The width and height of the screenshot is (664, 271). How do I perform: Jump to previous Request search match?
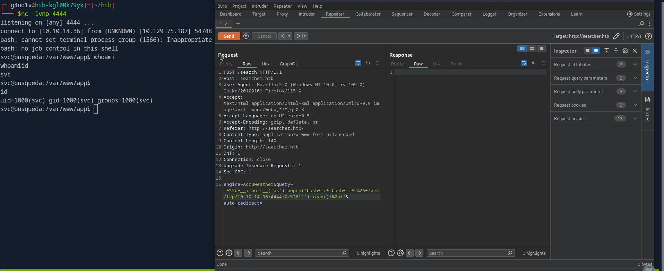pos(239,253)
